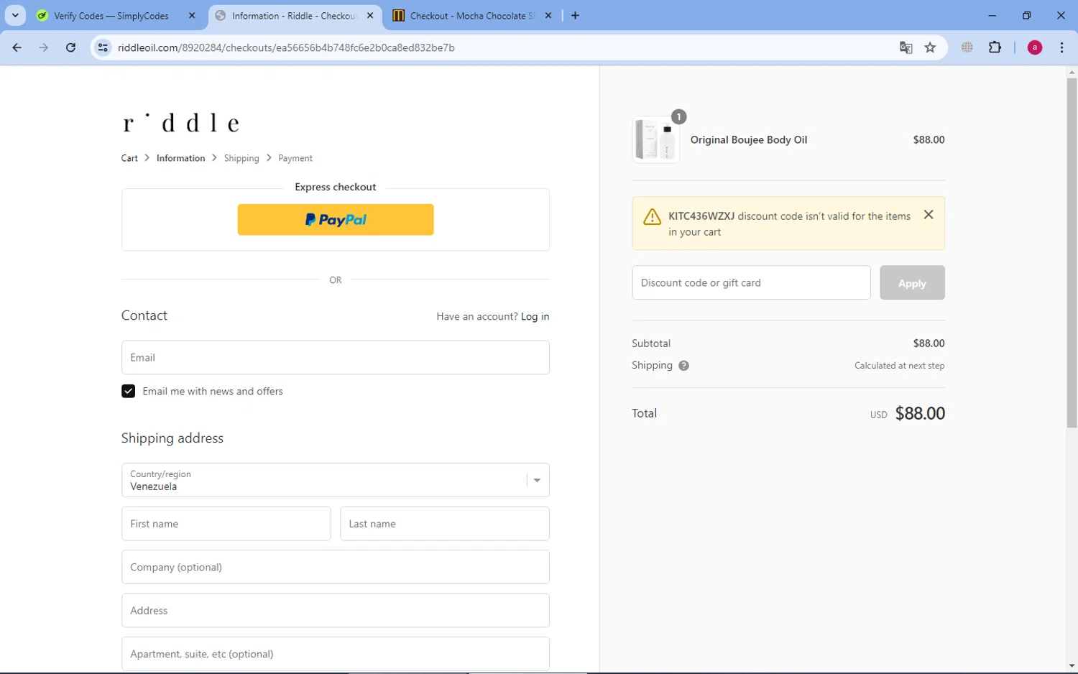Open site information icon in address bar
The height and width of the screenshot is (674, 1078).
103,47
